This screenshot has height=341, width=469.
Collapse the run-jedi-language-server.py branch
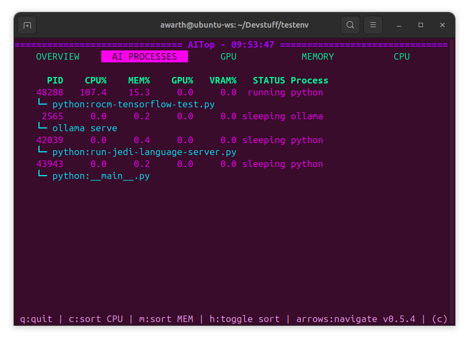click(43, 152)
